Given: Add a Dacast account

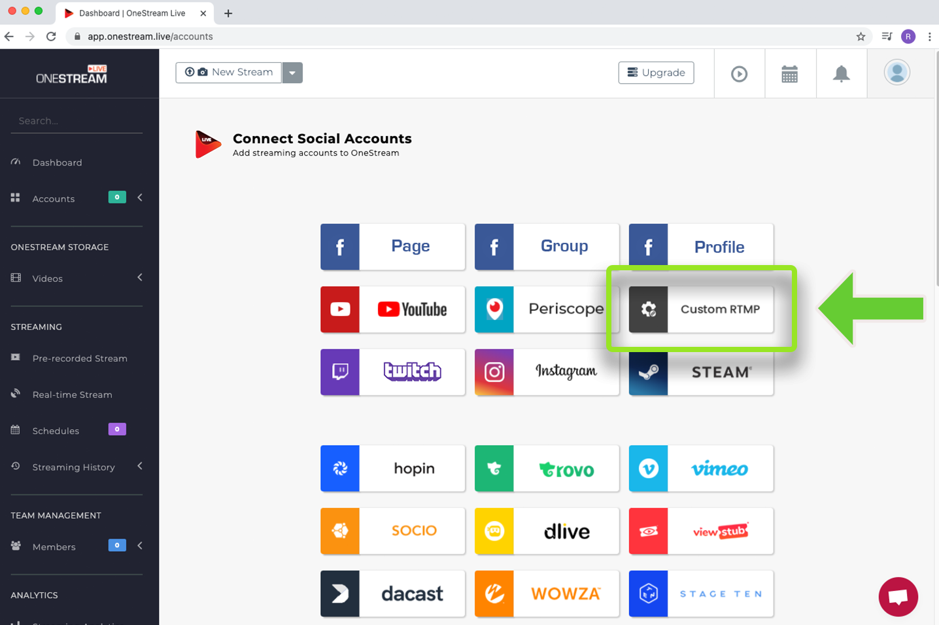Looking at the screenshot, I should click(392, 594).
